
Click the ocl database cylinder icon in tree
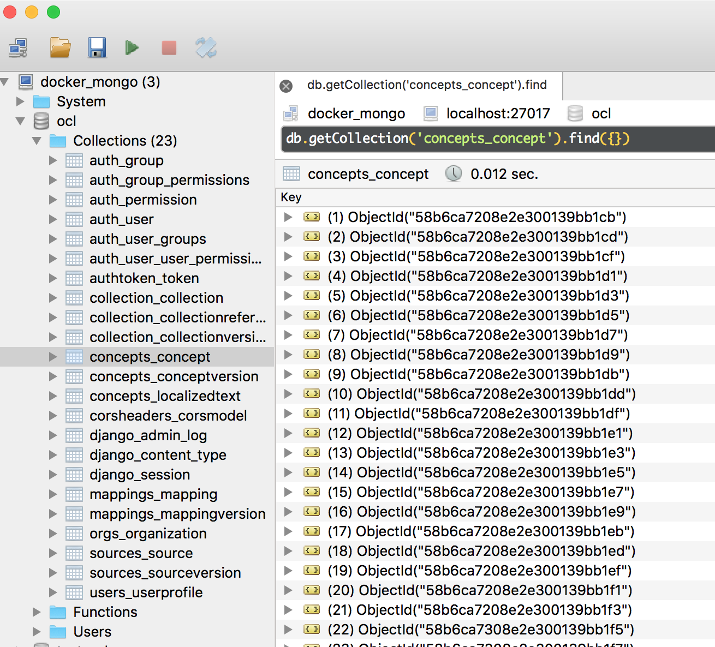(x=41, y=121)
